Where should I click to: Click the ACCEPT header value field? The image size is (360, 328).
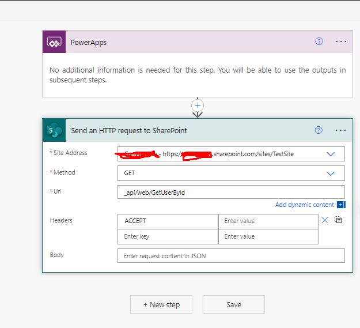(268, 221)
